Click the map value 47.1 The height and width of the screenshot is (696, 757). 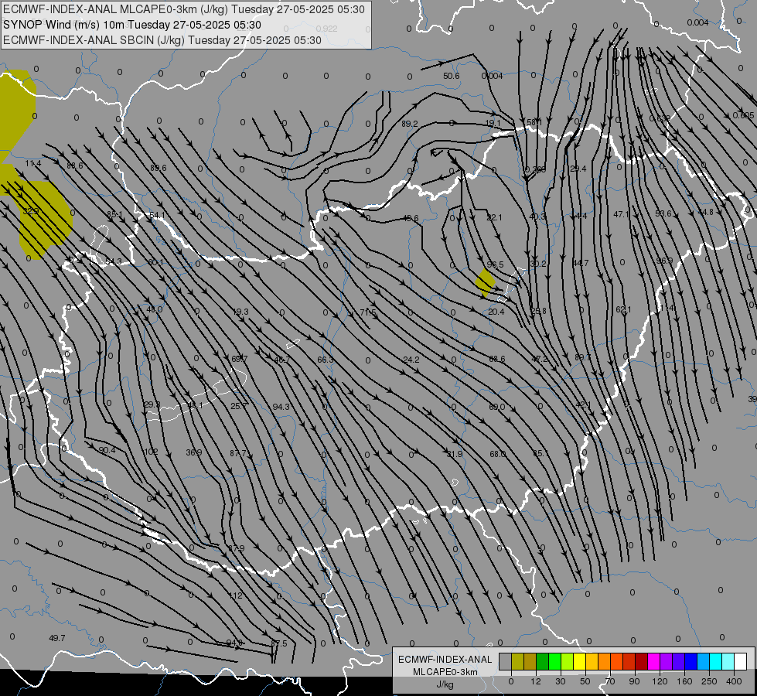click(x=622, y=214)
